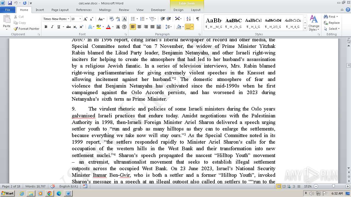Image resolution: width=351 pixels, height=197 pixels.
Task: Align text to the right
Action: [x=146, y=27]
